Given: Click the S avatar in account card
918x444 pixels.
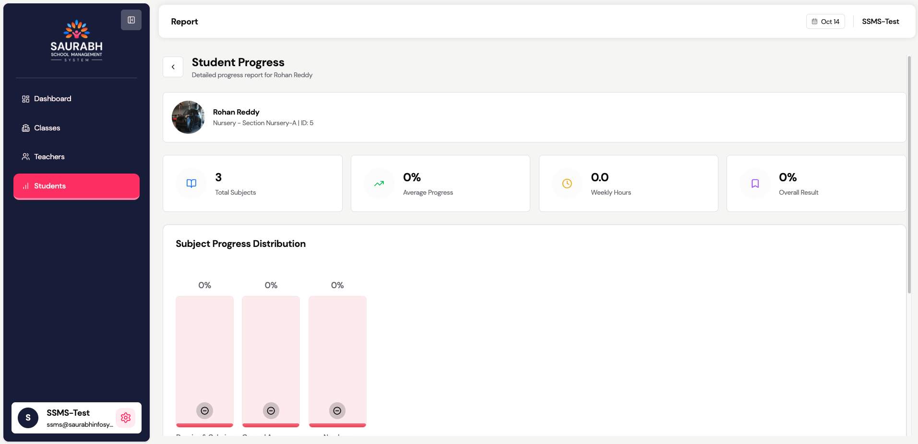Looking at the screenshot, I should tap(28, 418).
